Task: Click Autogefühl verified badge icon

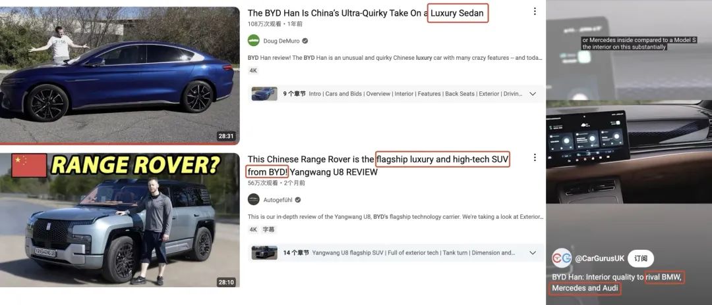Action: pos(298,200)
